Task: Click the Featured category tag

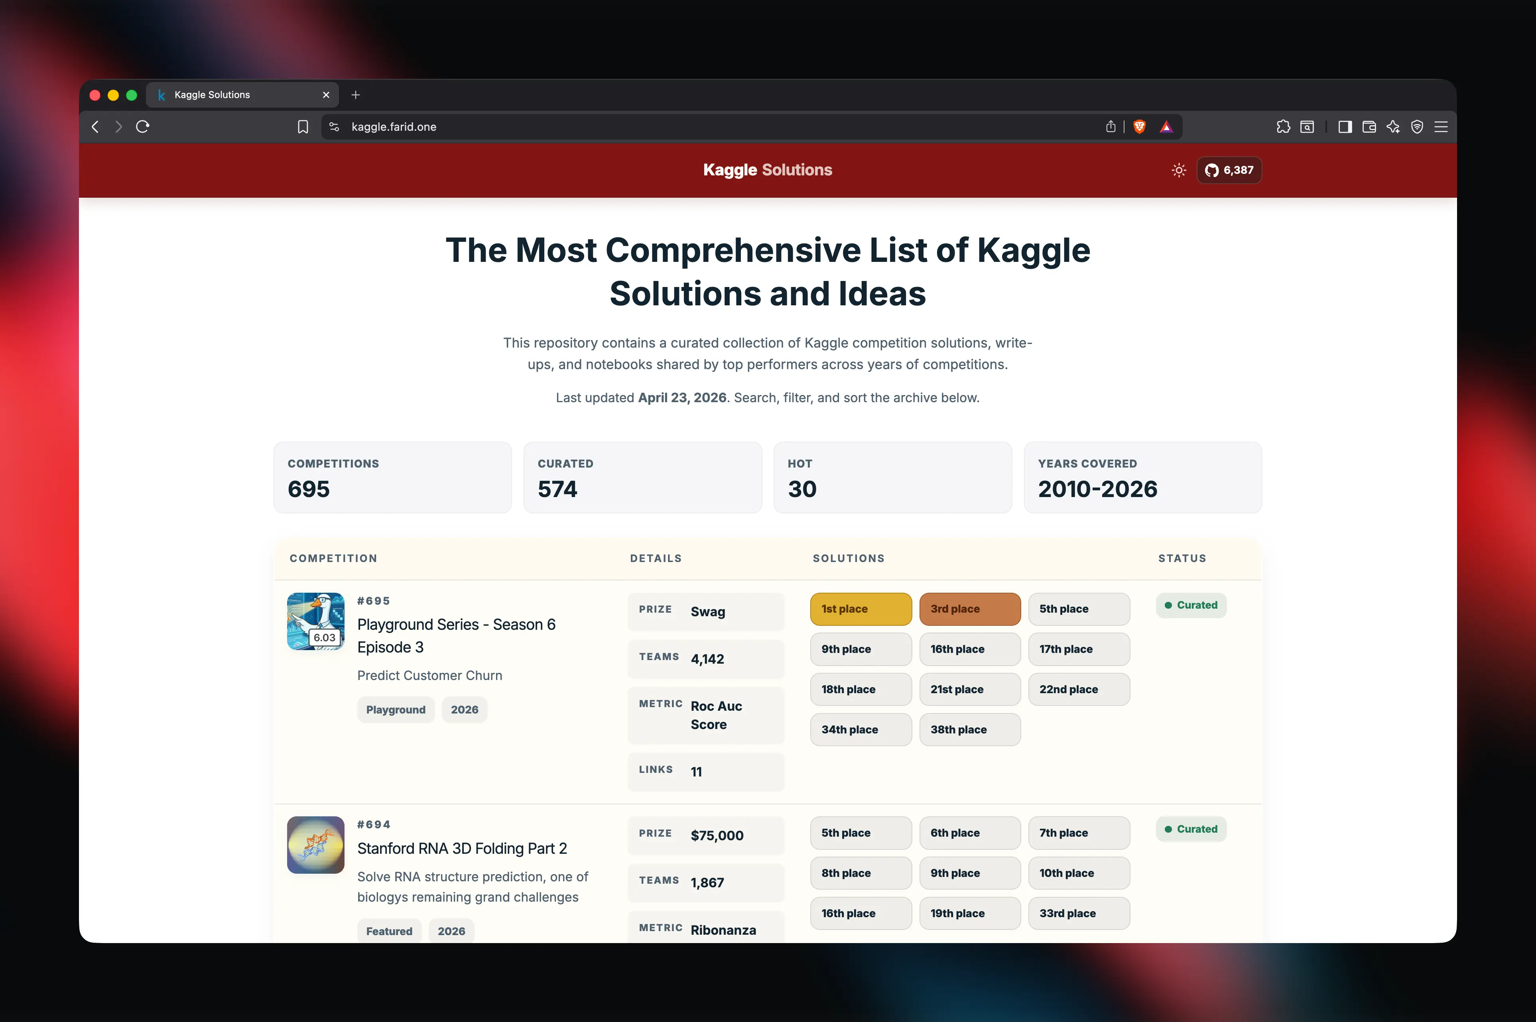Action: coord(389,931)
